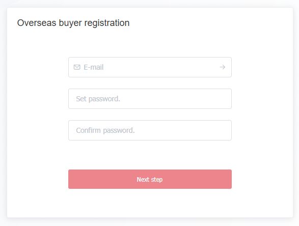Click the arrow icon inside the E-mail field
This screenshot has width=299, height=226.
pos(223,67)
